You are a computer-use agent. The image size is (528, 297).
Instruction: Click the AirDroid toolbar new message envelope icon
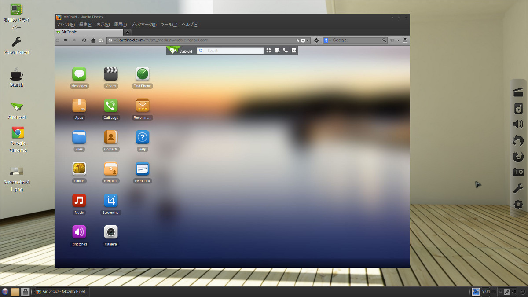[x=277, y=51]
